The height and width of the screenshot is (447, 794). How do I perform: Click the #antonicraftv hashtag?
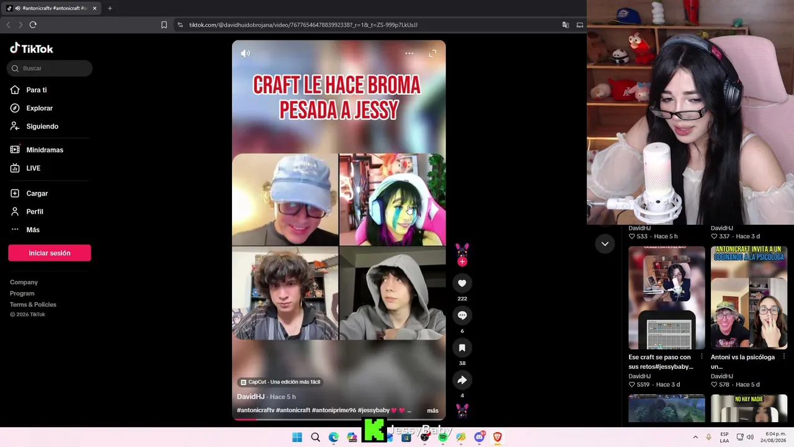coord(256,410)
